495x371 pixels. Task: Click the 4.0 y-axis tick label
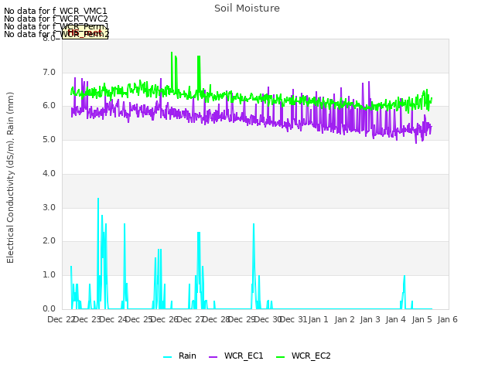point(49,173)
